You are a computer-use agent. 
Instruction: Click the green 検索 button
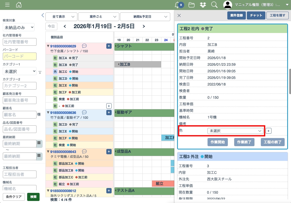point(33,197)
